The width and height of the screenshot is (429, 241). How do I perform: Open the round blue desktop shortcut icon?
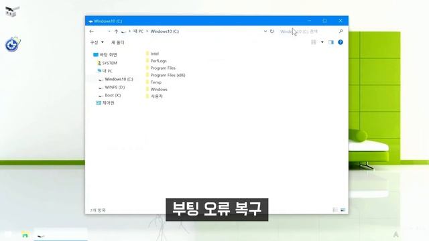(x=13, y=44)
